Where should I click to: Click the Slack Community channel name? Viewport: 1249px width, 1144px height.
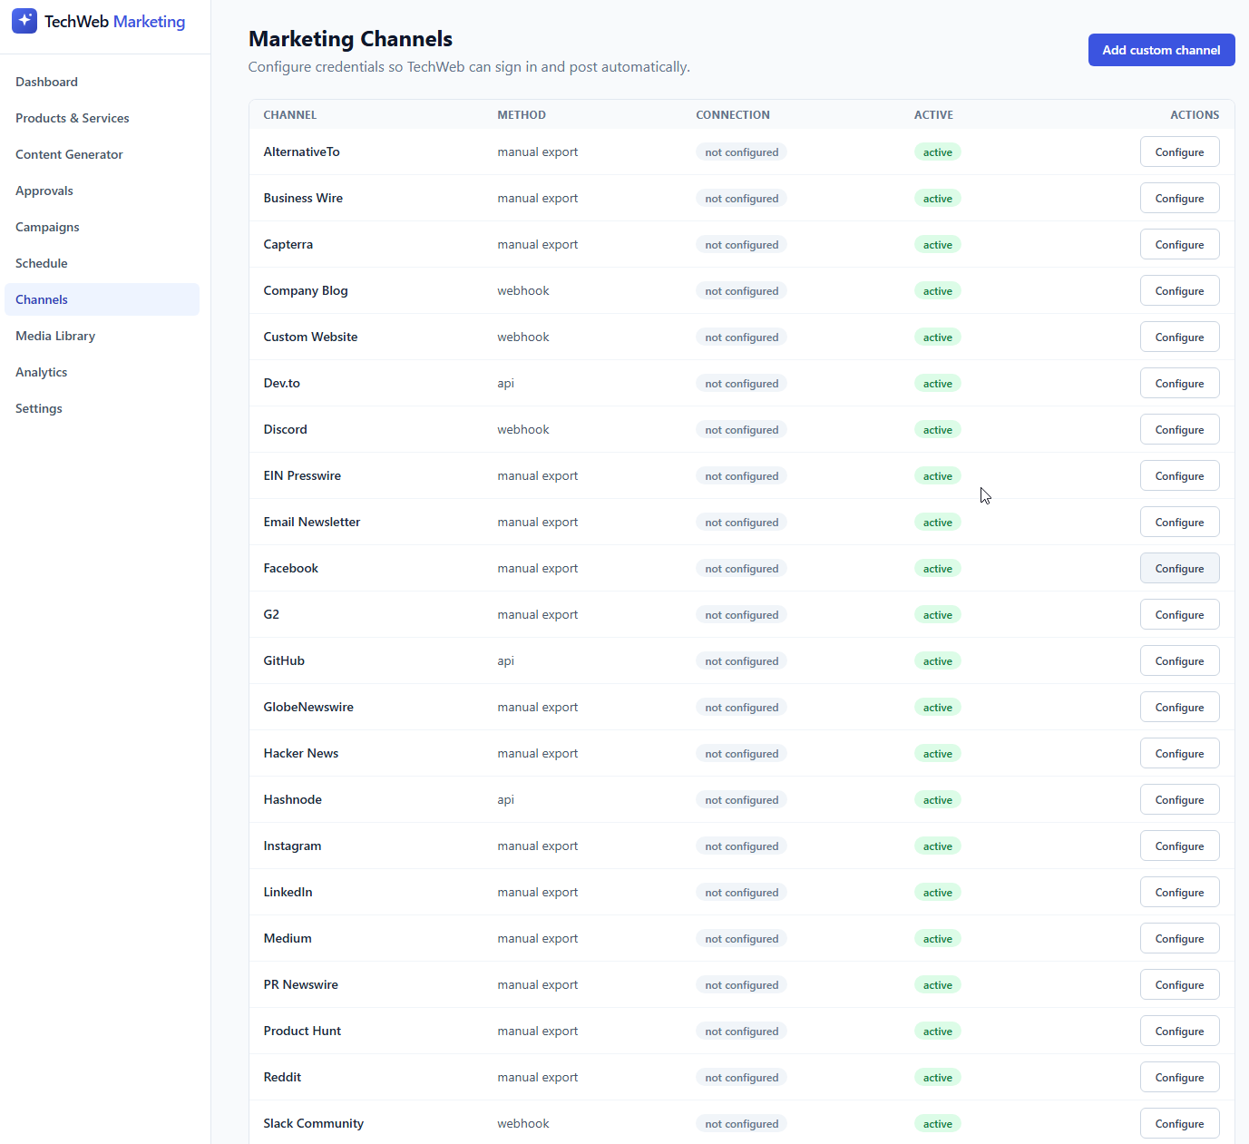(313, 1123)
